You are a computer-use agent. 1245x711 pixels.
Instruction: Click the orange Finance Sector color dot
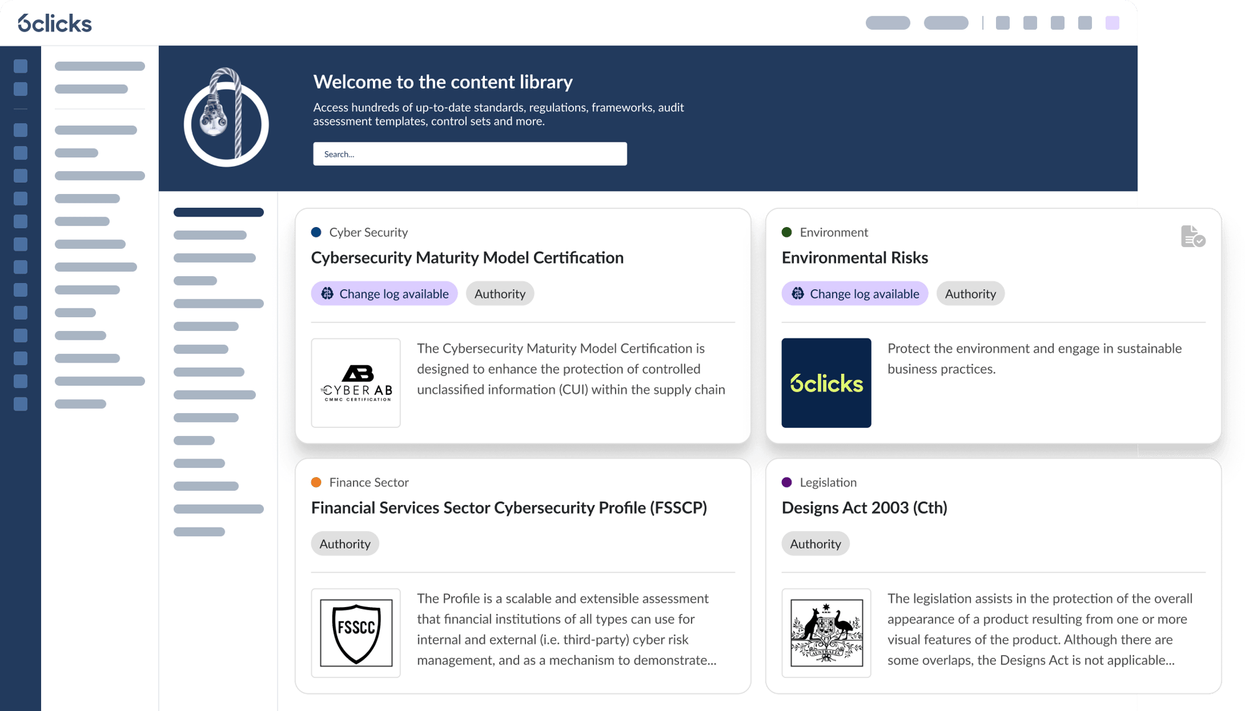pos(316,482)
